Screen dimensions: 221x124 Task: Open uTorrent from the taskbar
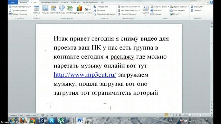(x=61, y=121)
